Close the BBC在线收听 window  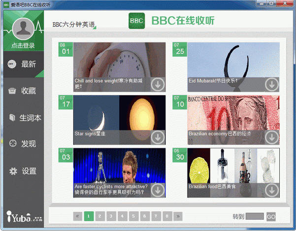coord(285,3)
